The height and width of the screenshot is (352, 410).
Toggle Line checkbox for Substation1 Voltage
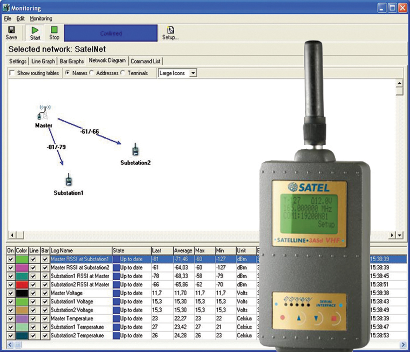(x=33, y=302)
